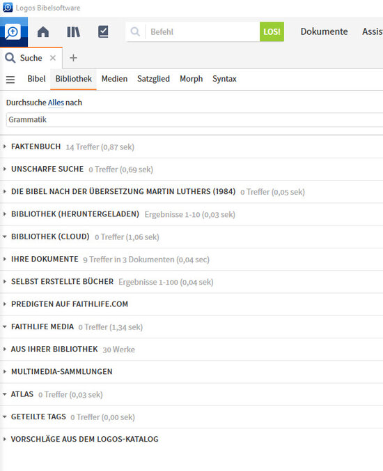The width and height of the screenshot is (383, 471).
Task: Expand the Luther 1984 Bibel section
Action: pos(4,192)
